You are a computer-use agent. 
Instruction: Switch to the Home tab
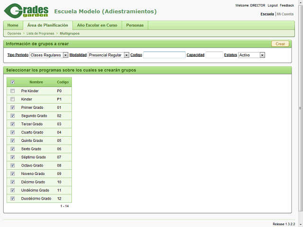pyautogui.click(x=13, y=25)
